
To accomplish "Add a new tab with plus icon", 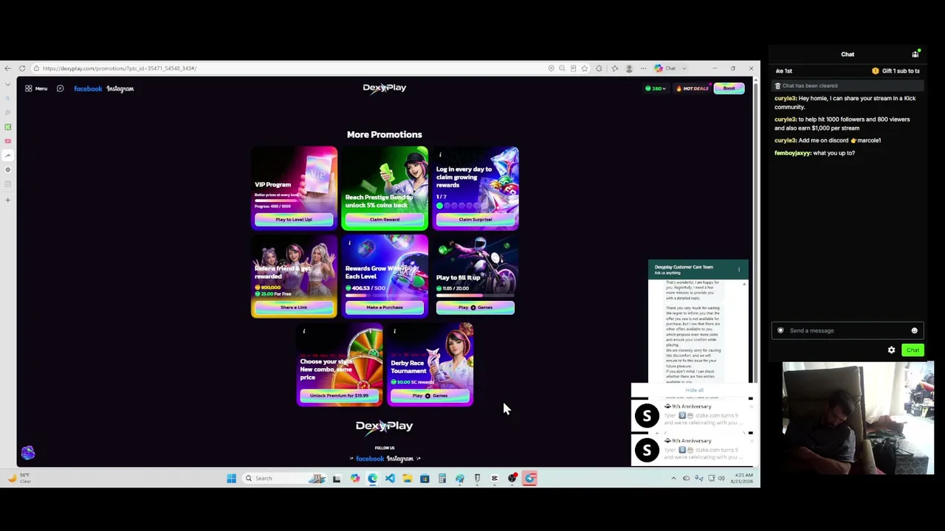I will tap(8, 200).
